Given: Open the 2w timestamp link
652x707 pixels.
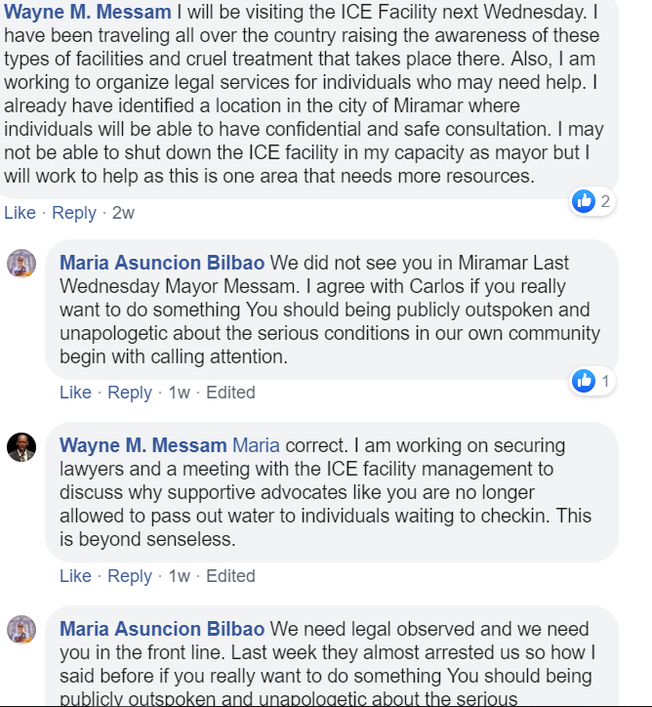Looking at the screenshot, I should (x=123, y=213).
